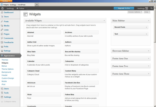Open Header submenu item
The image size is (156, 107).
[x=4, y=75]
